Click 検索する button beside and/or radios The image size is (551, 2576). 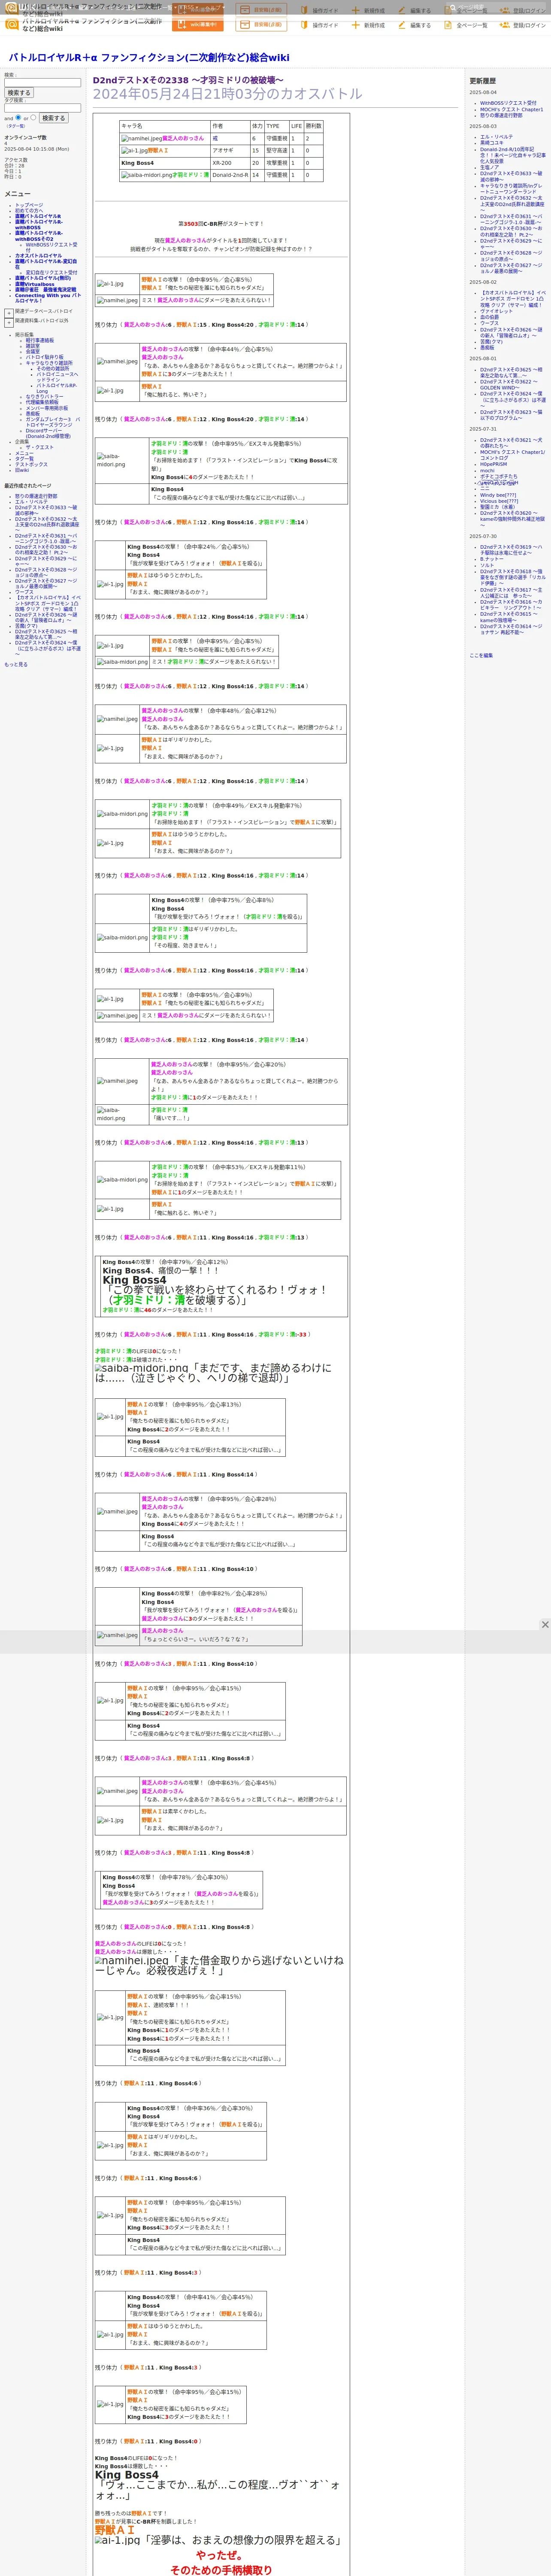54,118
